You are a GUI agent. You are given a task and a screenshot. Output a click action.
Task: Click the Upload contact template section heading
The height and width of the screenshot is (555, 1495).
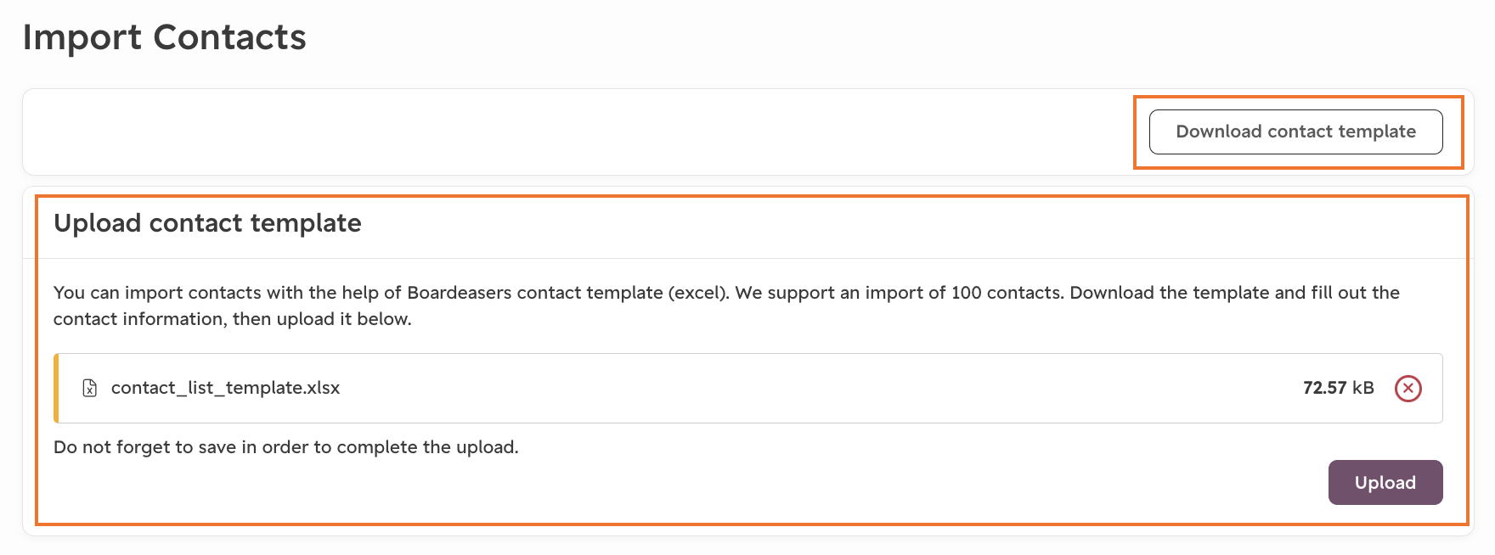coord(207,223)
